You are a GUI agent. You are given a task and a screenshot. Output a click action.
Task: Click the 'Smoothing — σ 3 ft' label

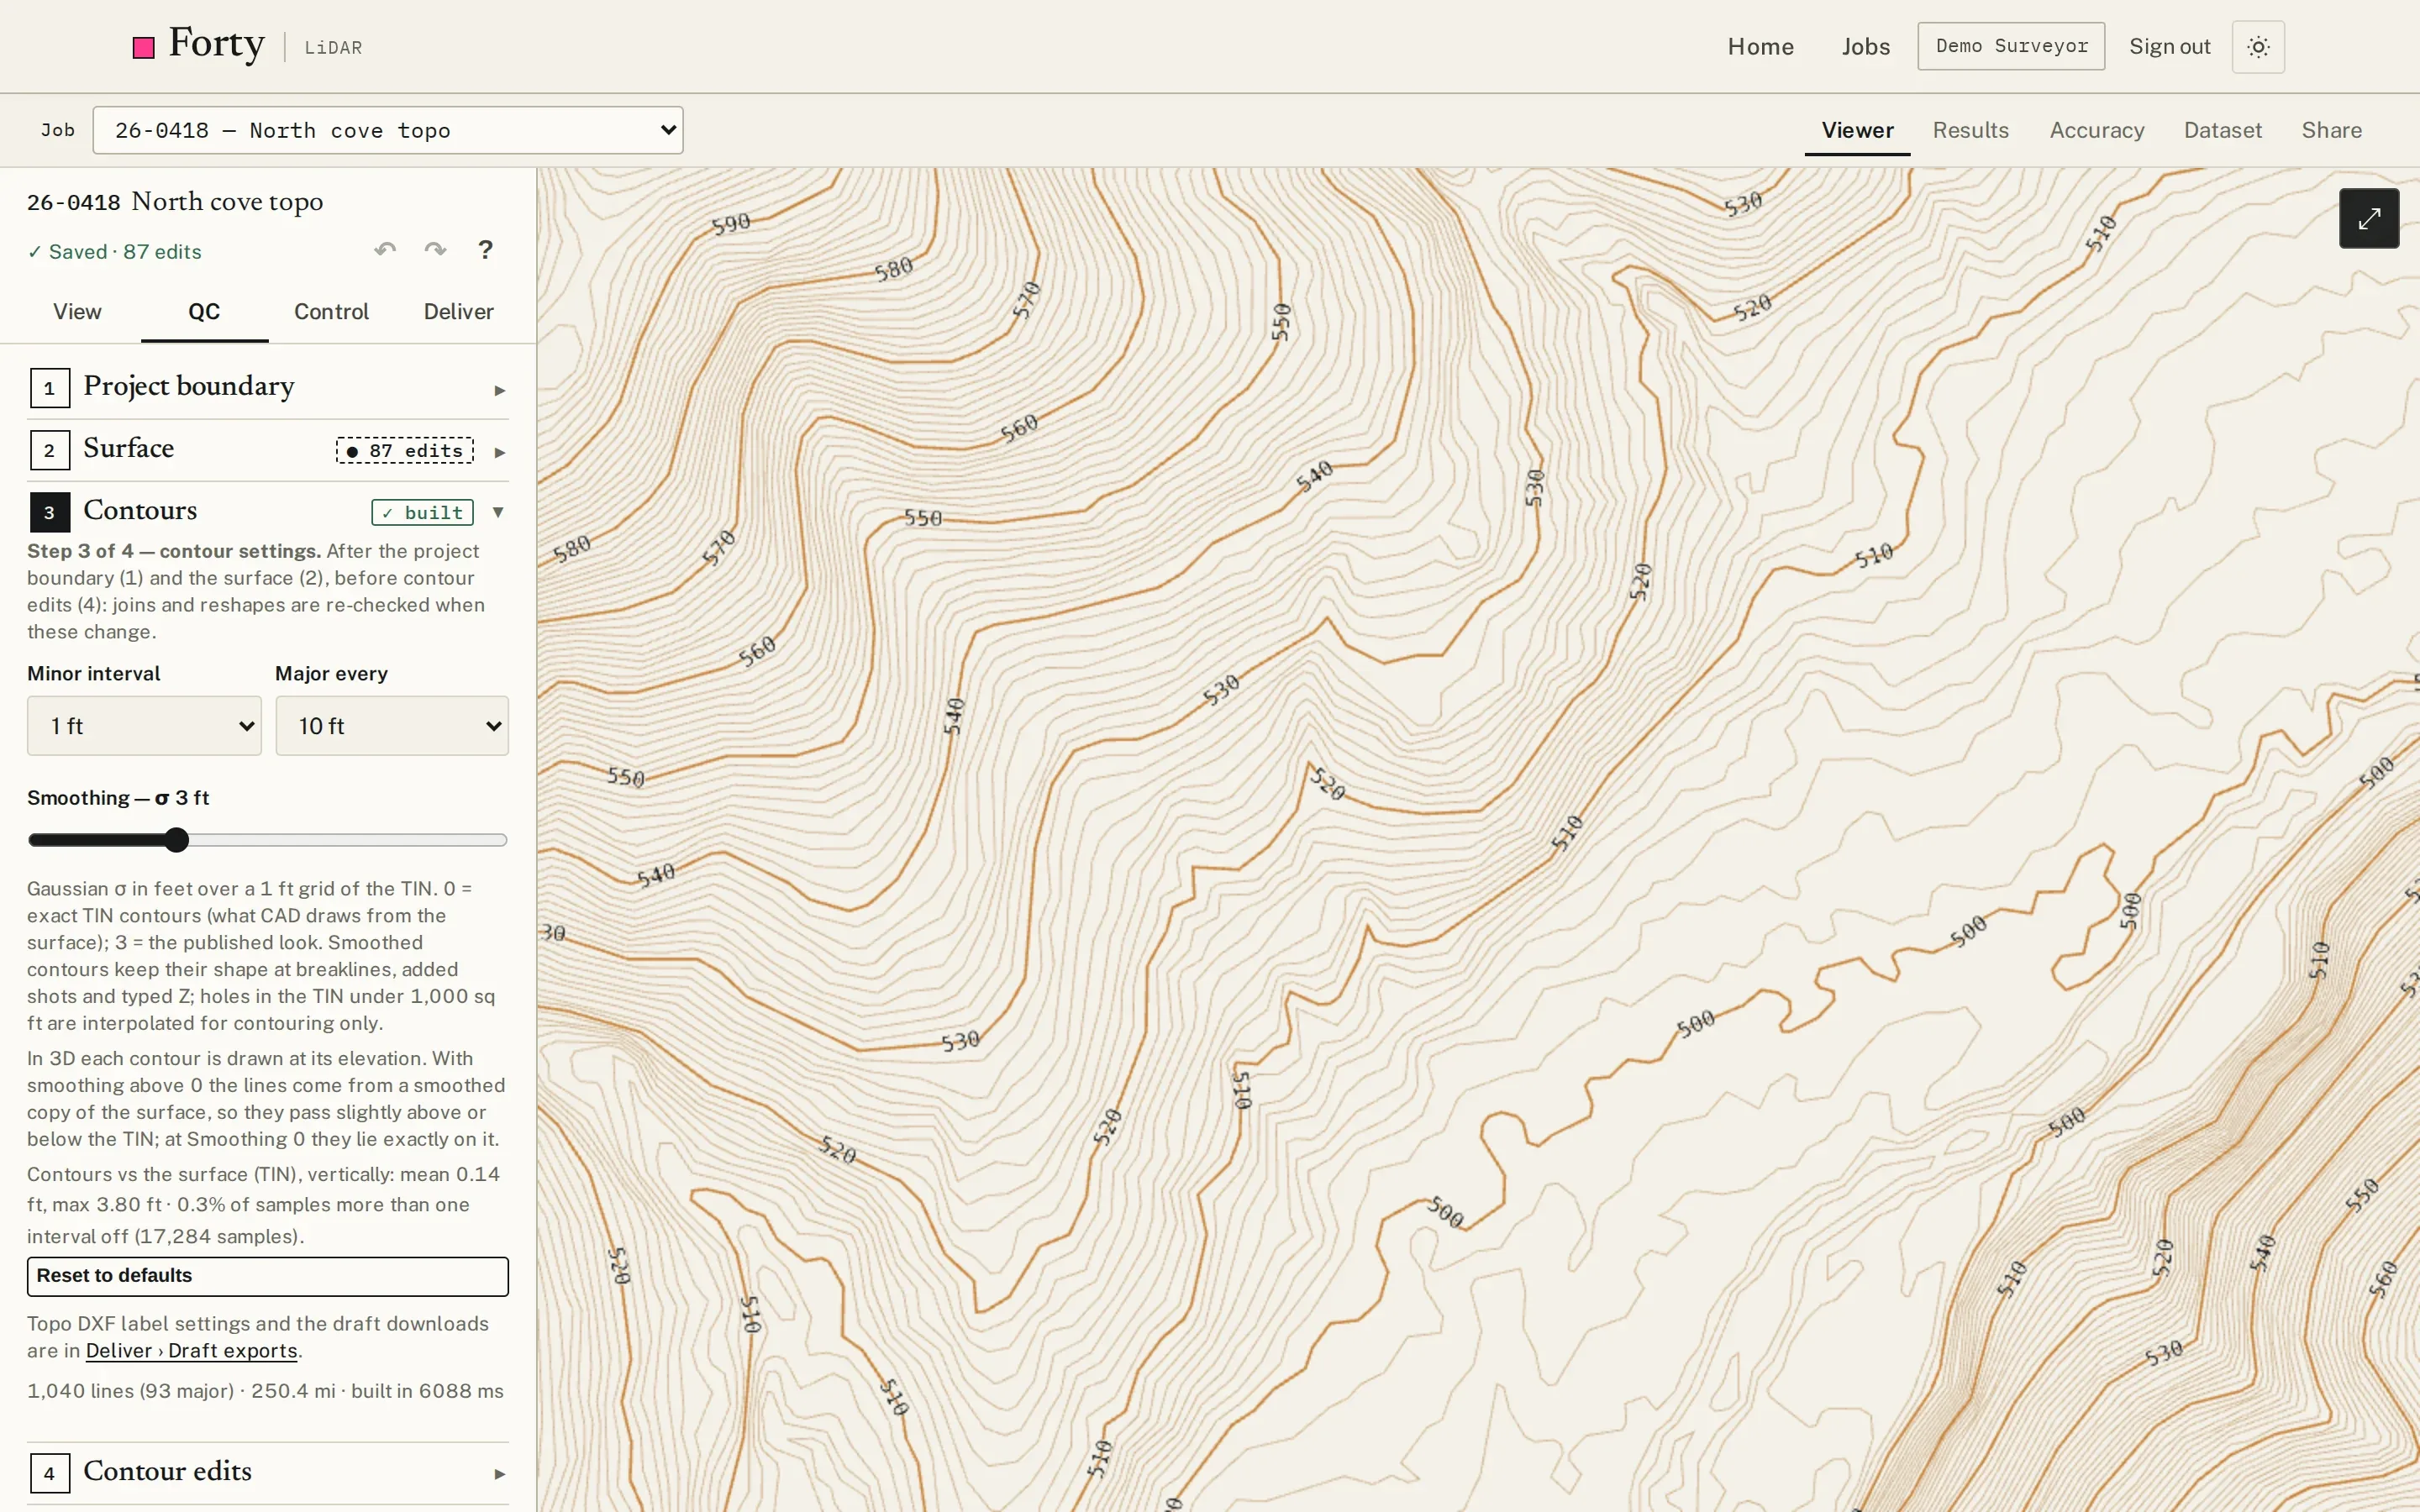(x=118, y=798)
